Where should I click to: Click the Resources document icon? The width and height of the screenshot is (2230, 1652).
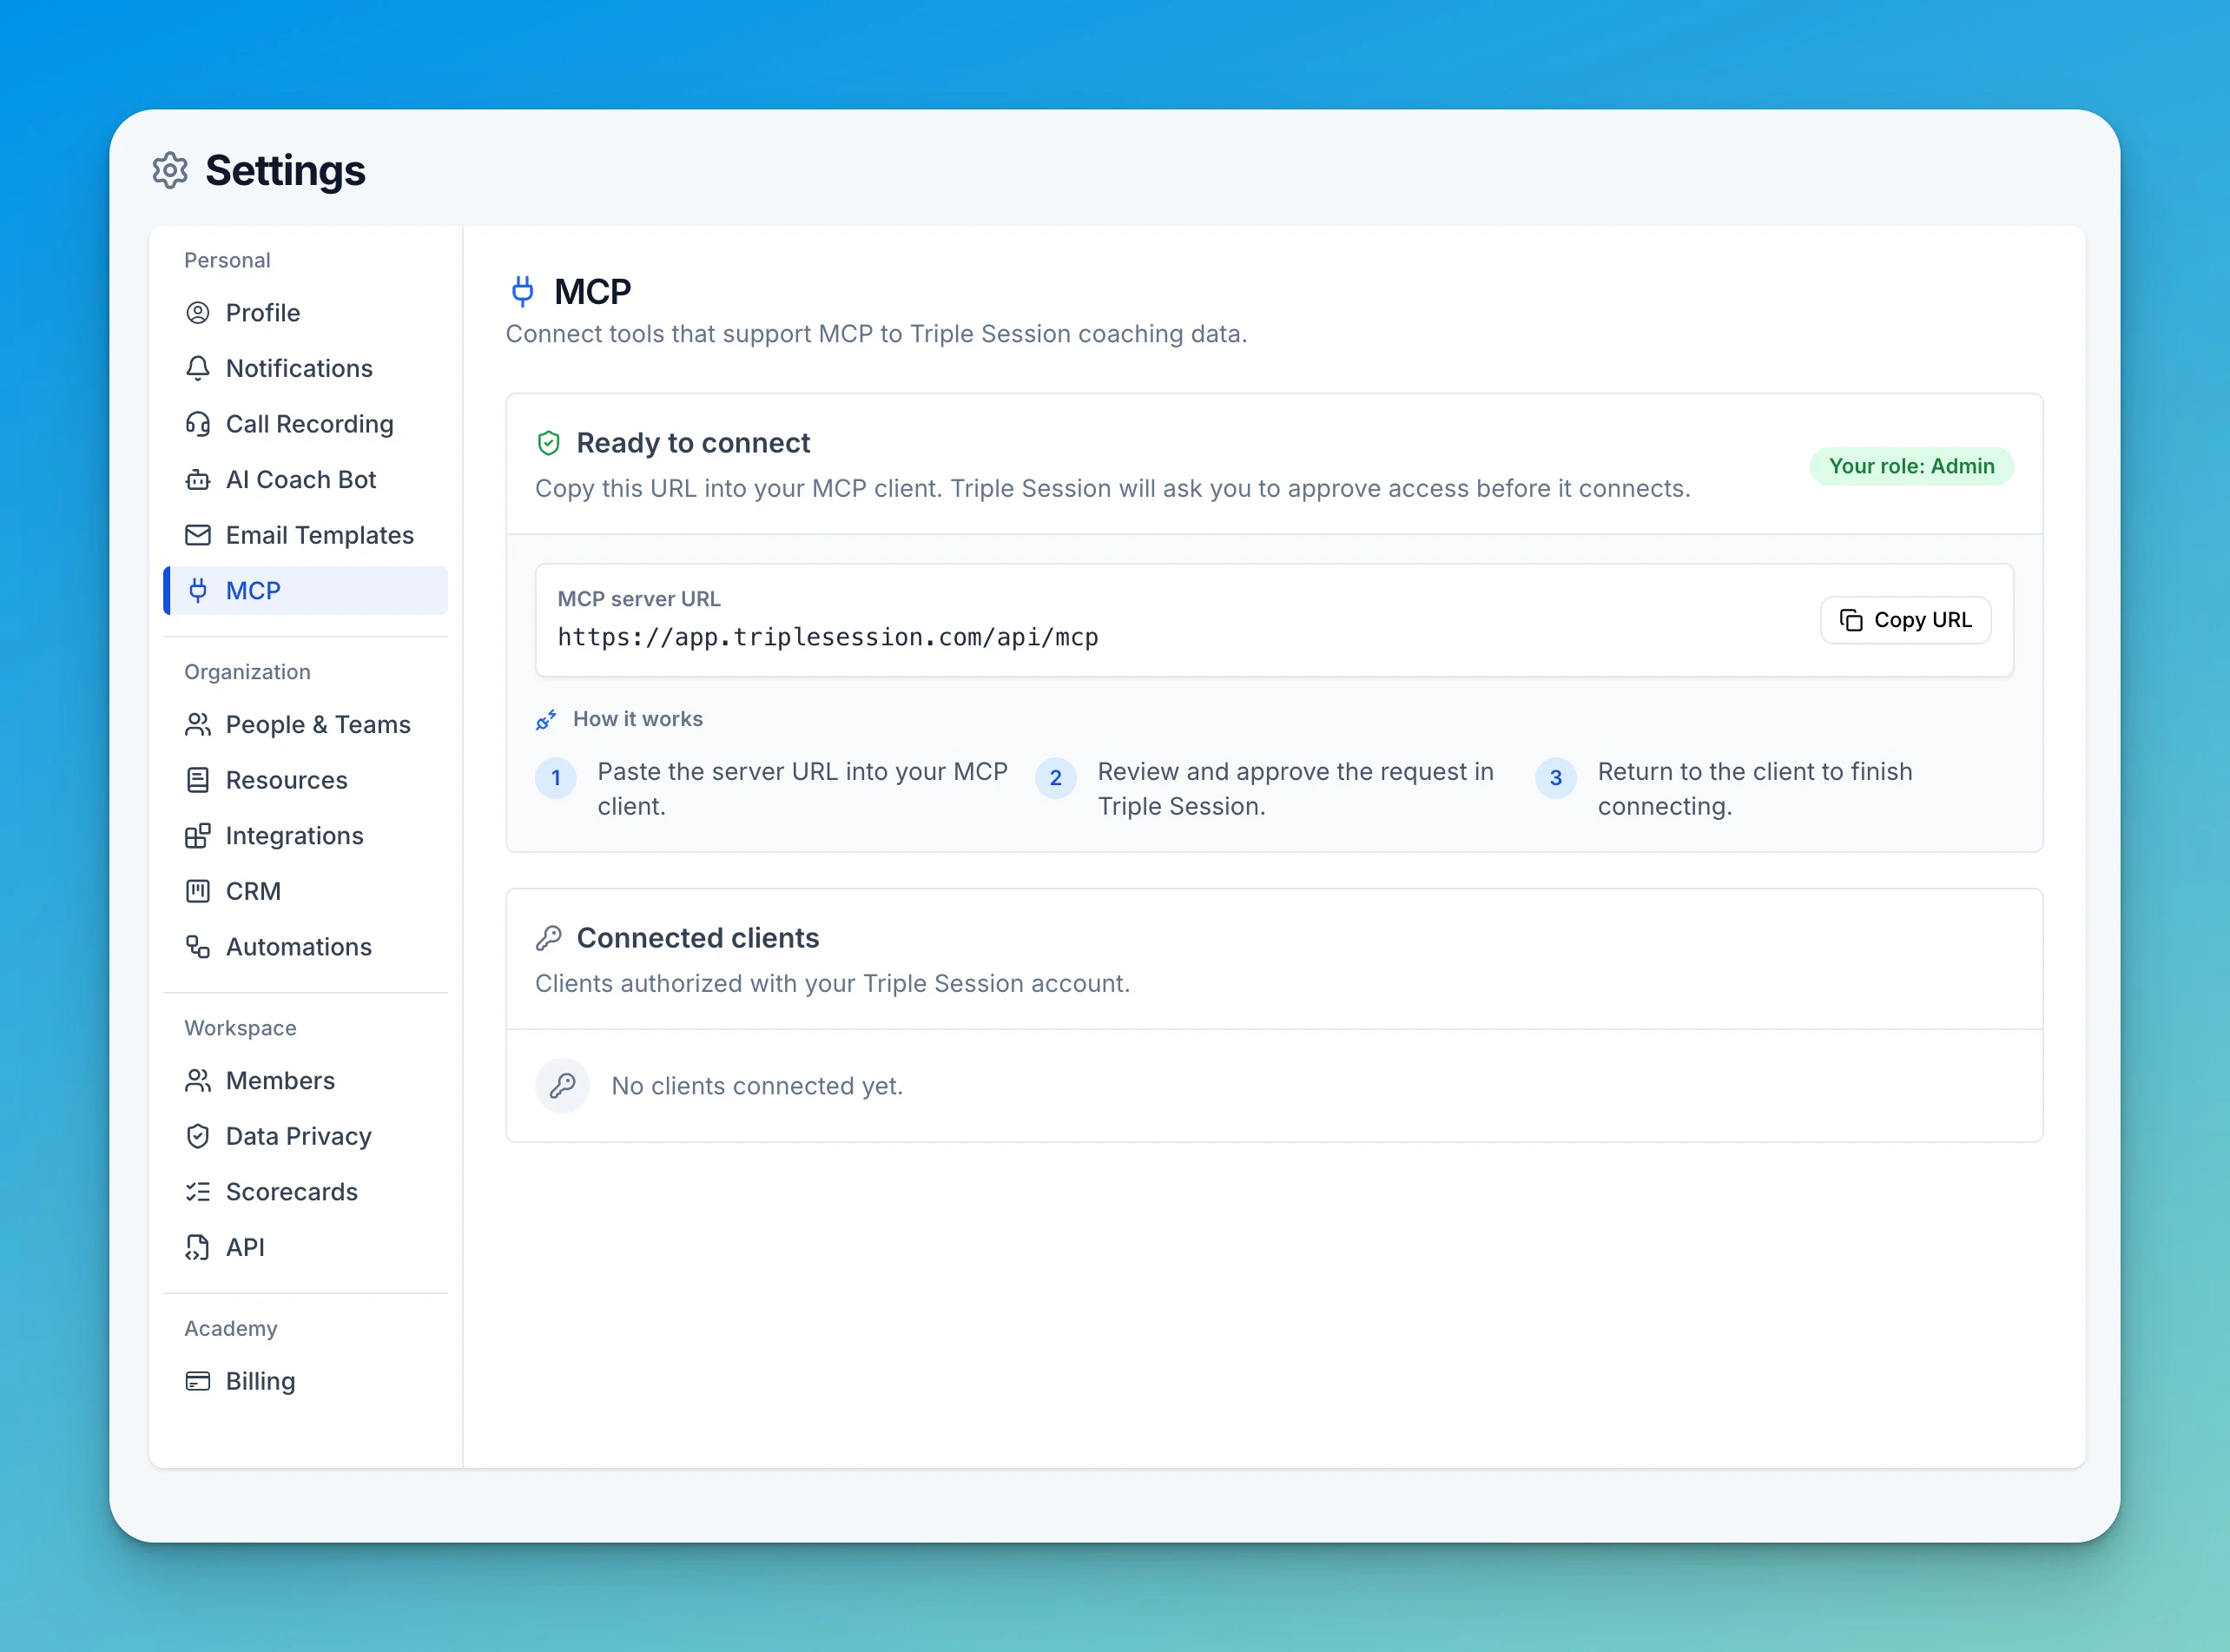pyautogui.click(x=198, y=780)
